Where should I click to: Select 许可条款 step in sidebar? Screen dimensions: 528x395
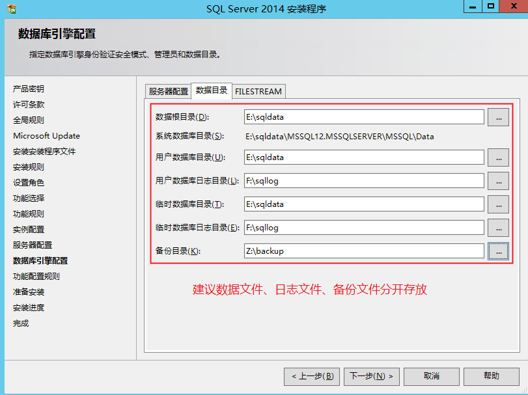point(29,105)
